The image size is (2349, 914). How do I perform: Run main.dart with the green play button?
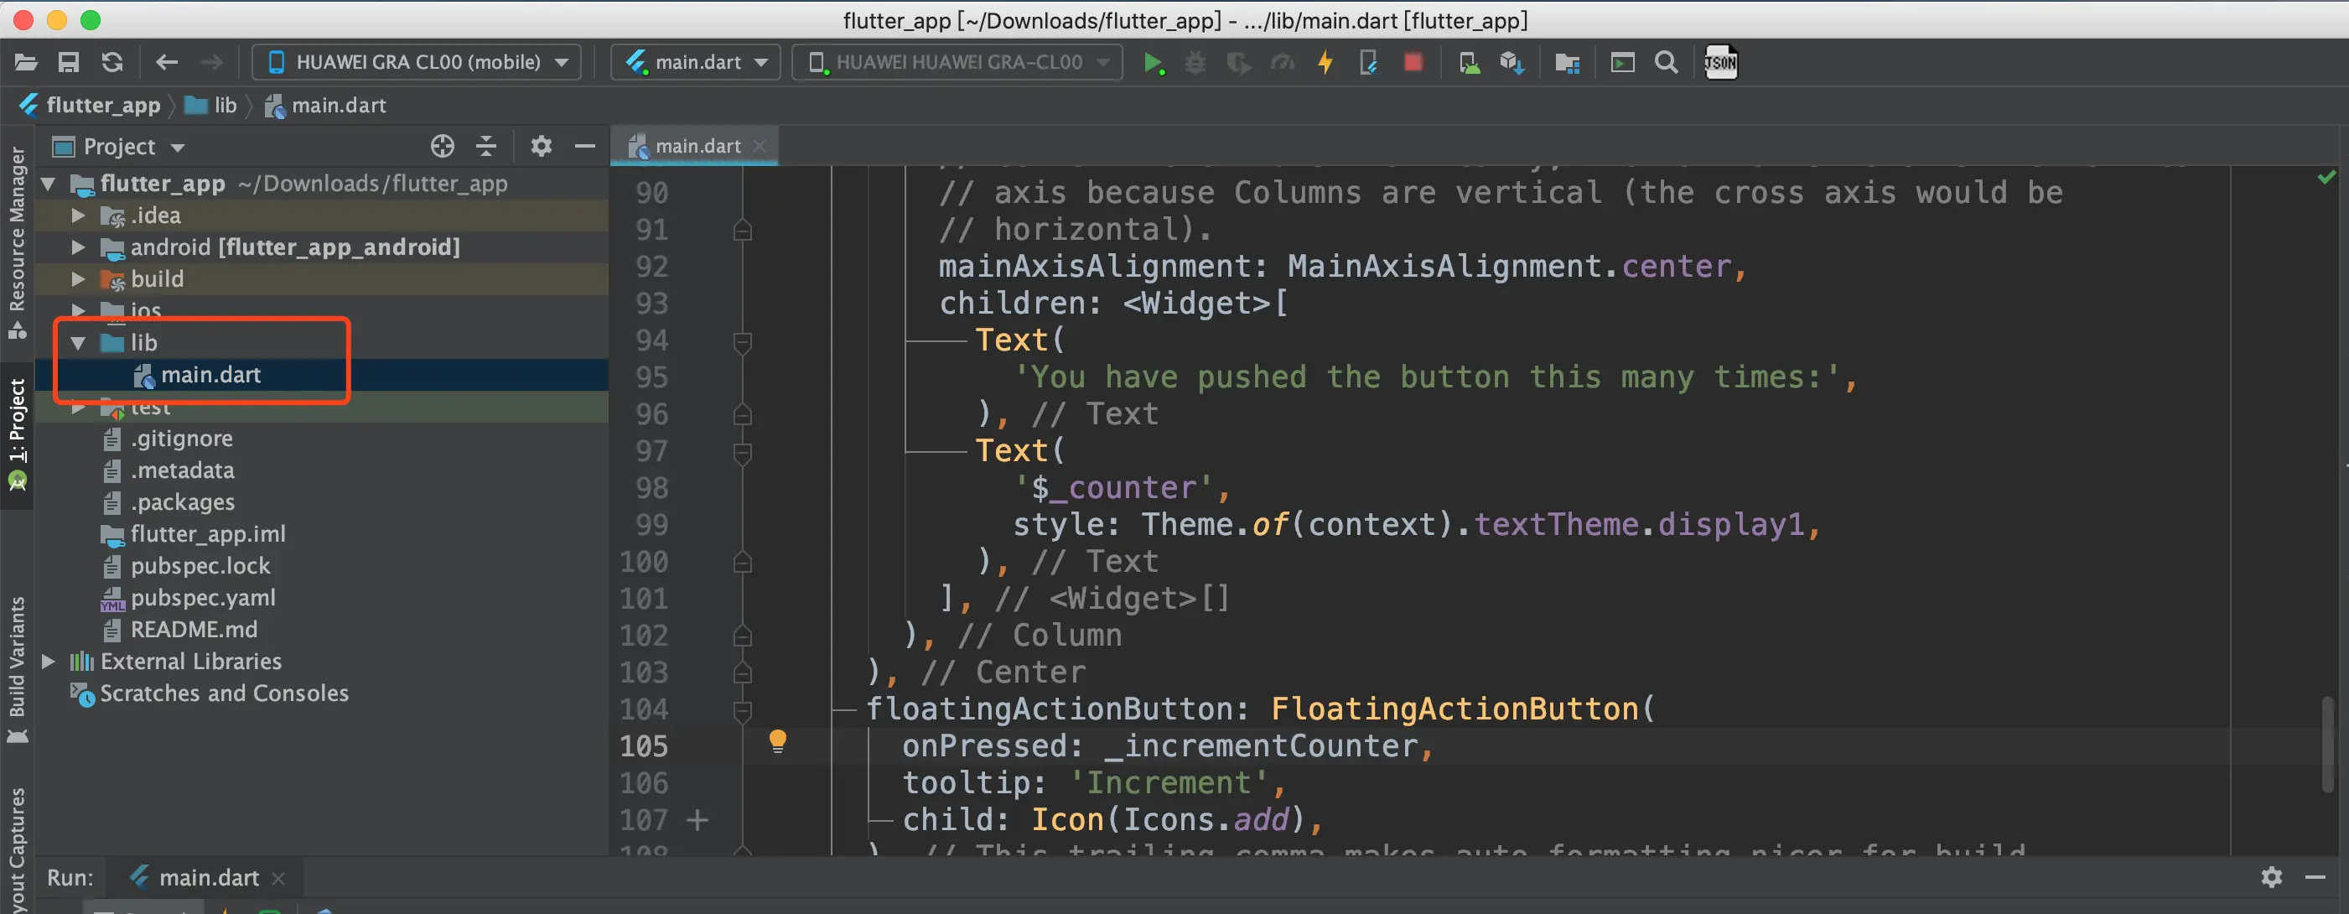click(x=1153, y=63)
